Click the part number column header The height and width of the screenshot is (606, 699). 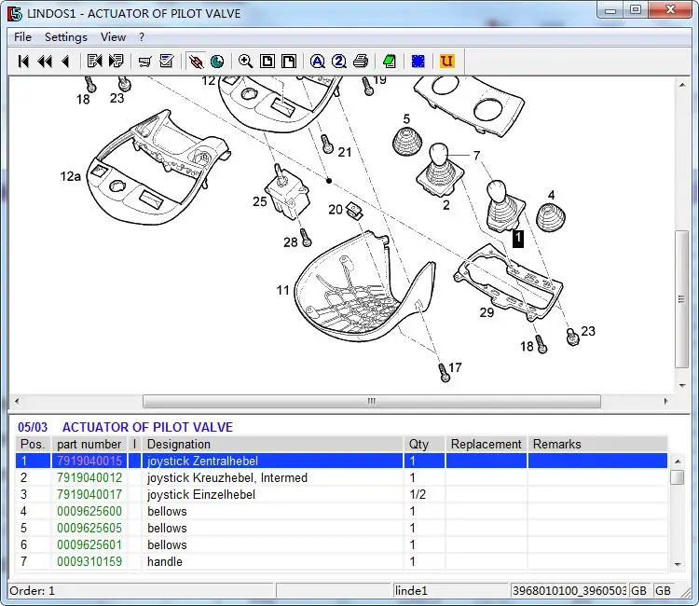pos(89,445)
